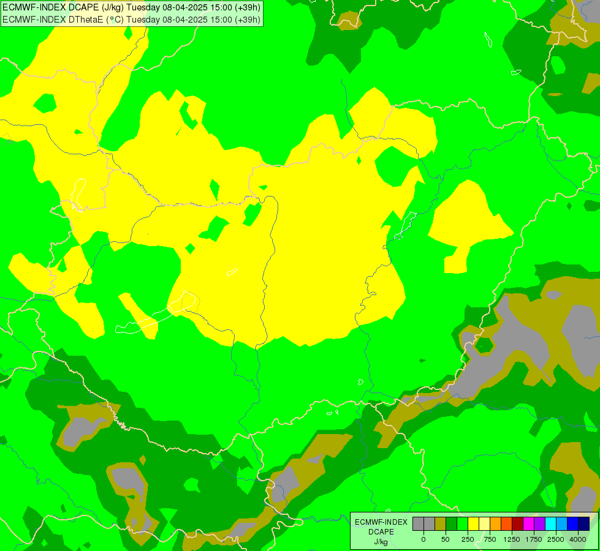Pick the cyan legend swatch before 2500
The height and width of the screenshot is (551, 600).
550,524
